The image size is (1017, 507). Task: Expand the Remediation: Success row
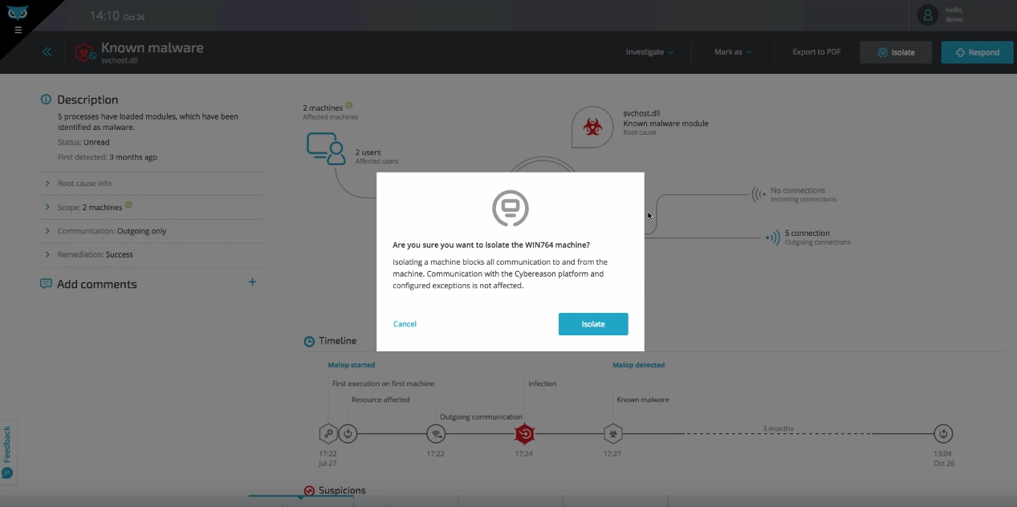coord(95,254)
